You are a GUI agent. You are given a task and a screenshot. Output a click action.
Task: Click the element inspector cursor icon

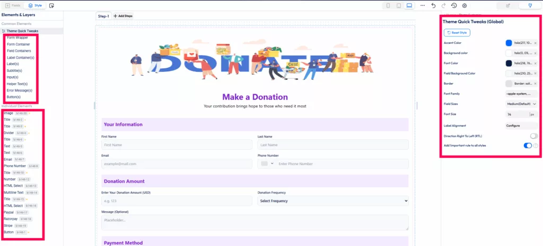click(51, 5)
